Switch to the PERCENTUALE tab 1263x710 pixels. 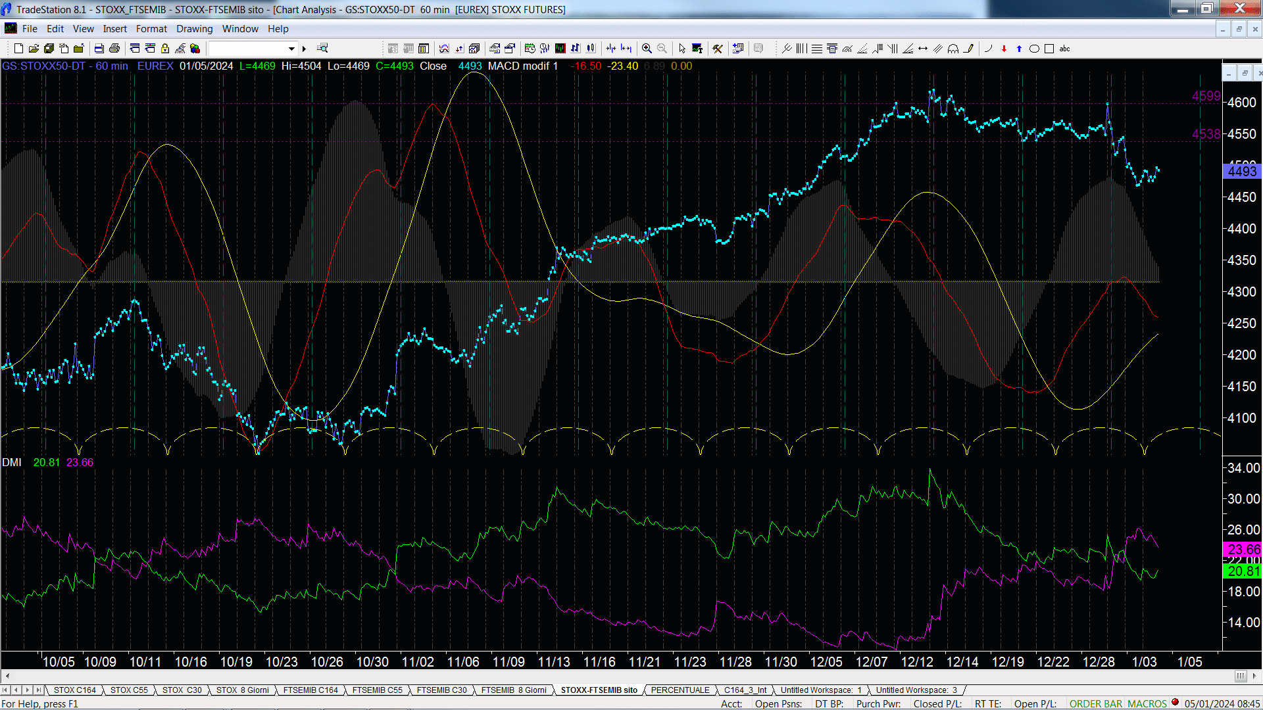[680, 690]
